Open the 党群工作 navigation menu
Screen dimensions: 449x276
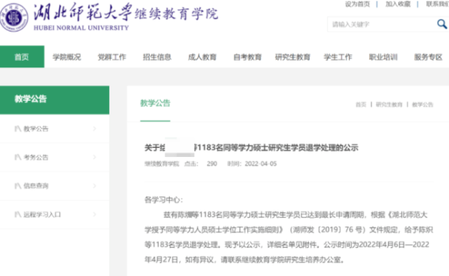(112, 57)
